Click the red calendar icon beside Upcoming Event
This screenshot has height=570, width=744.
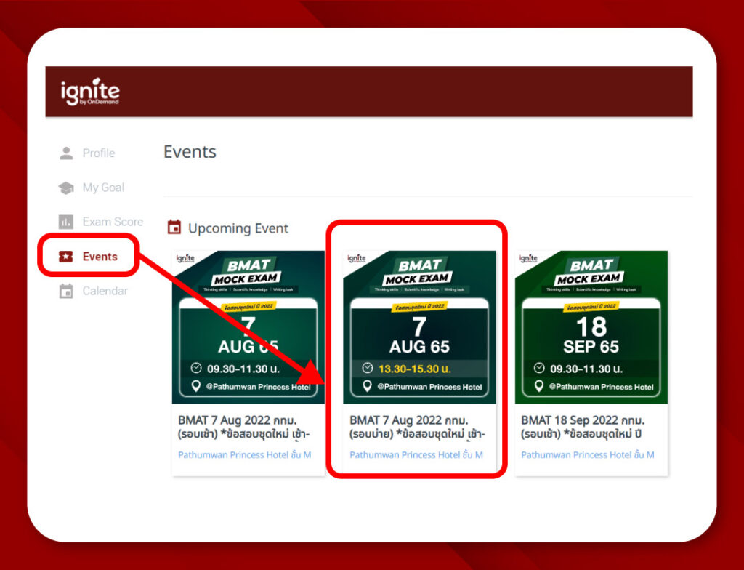click(x=174, y=228)
